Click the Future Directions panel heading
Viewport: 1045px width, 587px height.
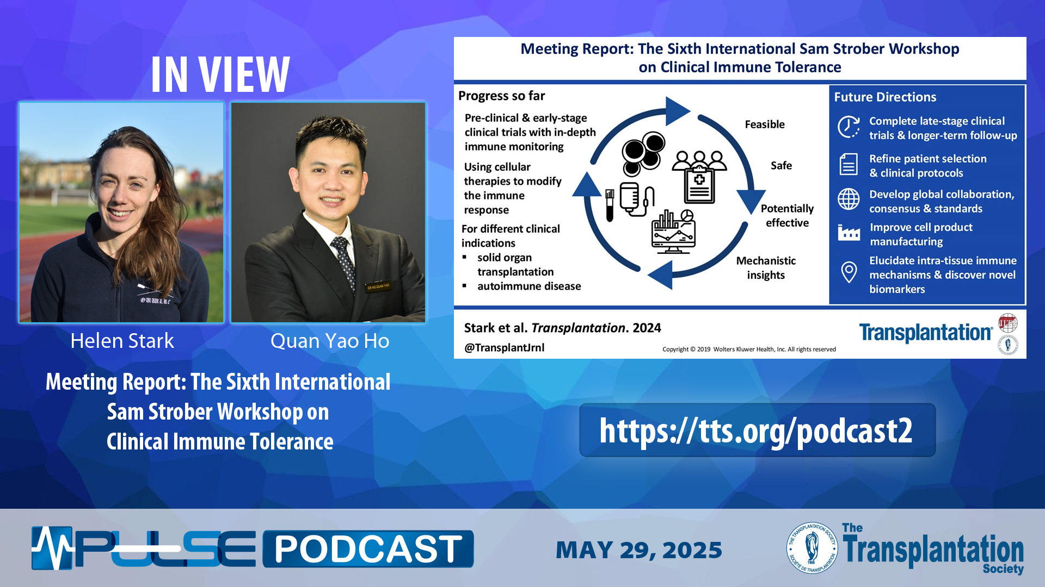point(885,97)
